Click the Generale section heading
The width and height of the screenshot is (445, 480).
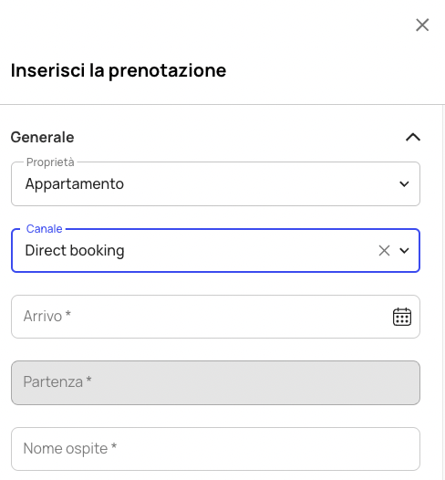point(43,137)
